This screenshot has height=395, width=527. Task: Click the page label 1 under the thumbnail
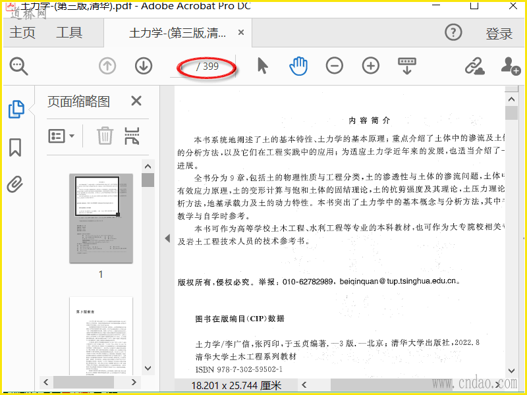click(x=101, y=275)
